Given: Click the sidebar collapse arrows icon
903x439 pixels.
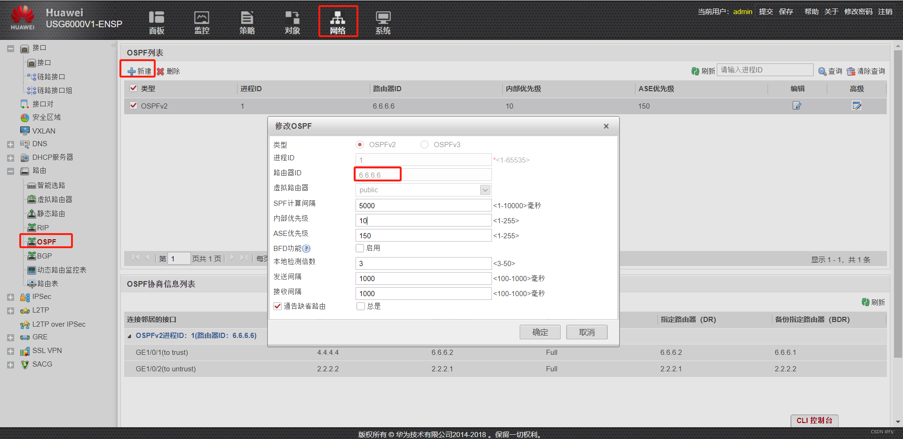Looking at the screenshot, I should (x=113, y=46).
